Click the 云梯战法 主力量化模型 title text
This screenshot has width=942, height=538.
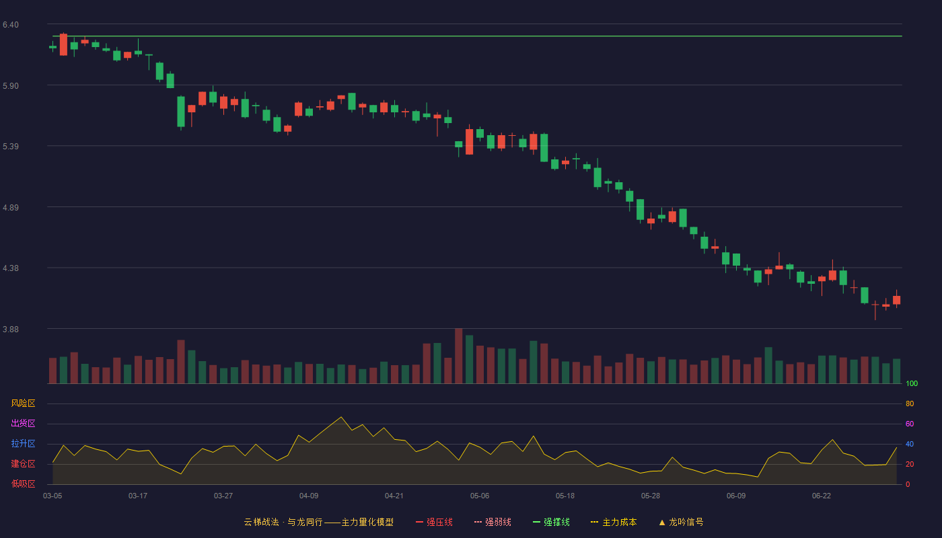pyautogui.click(x=319, y=522)
